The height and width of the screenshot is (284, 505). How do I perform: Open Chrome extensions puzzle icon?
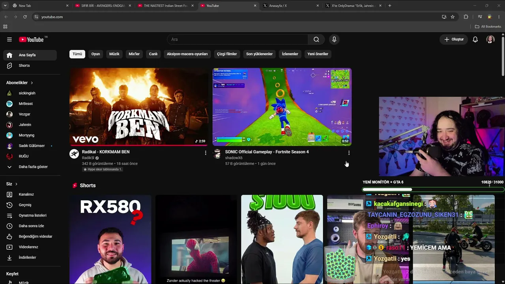(466, 17)
